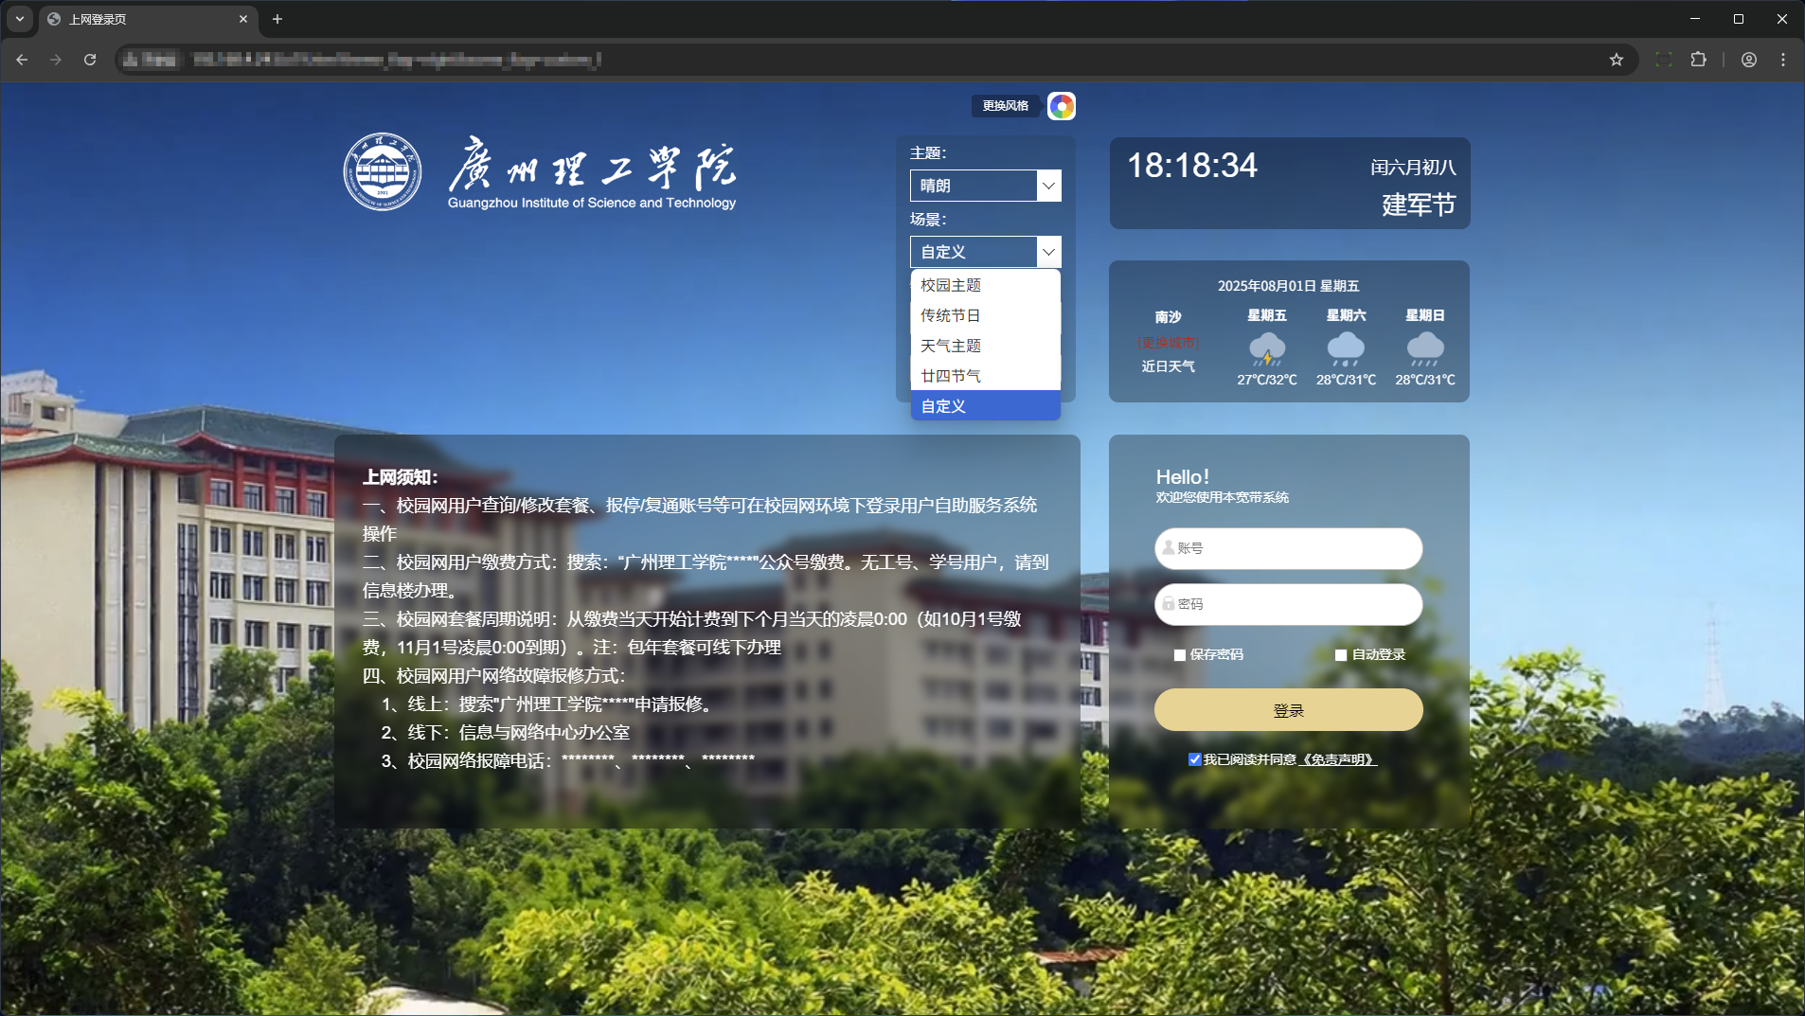Bookmark this page with the star icon
The width and height of the screenshot is (1805, 1016).
(x=1617, y=60)
